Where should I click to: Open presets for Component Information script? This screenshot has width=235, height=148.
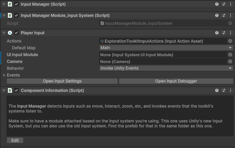click(x=224, y=90)
